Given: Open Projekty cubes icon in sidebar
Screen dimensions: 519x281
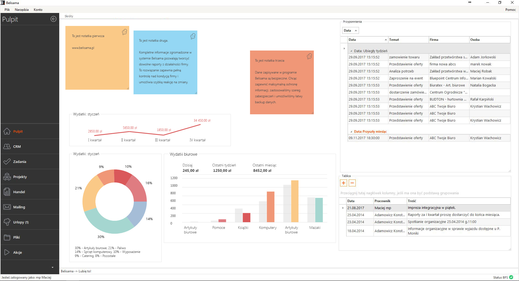Looking at the screenshot, I should (7, 177).
